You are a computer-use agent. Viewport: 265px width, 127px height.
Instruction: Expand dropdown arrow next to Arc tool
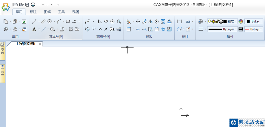click(x=64, y=21)
